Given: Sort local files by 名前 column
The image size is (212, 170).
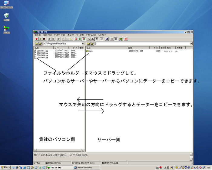Looking at the screenshot, I should coord(44,48).
